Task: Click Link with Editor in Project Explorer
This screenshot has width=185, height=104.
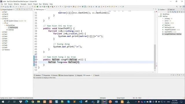Action: point(20,10)
